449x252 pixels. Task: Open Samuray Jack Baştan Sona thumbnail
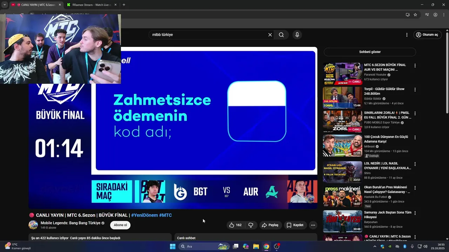click(x=342, y=221)
